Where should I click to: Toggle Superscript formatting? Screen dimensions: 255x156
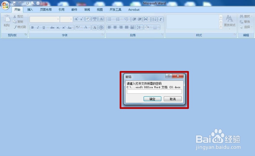(63, 28)
